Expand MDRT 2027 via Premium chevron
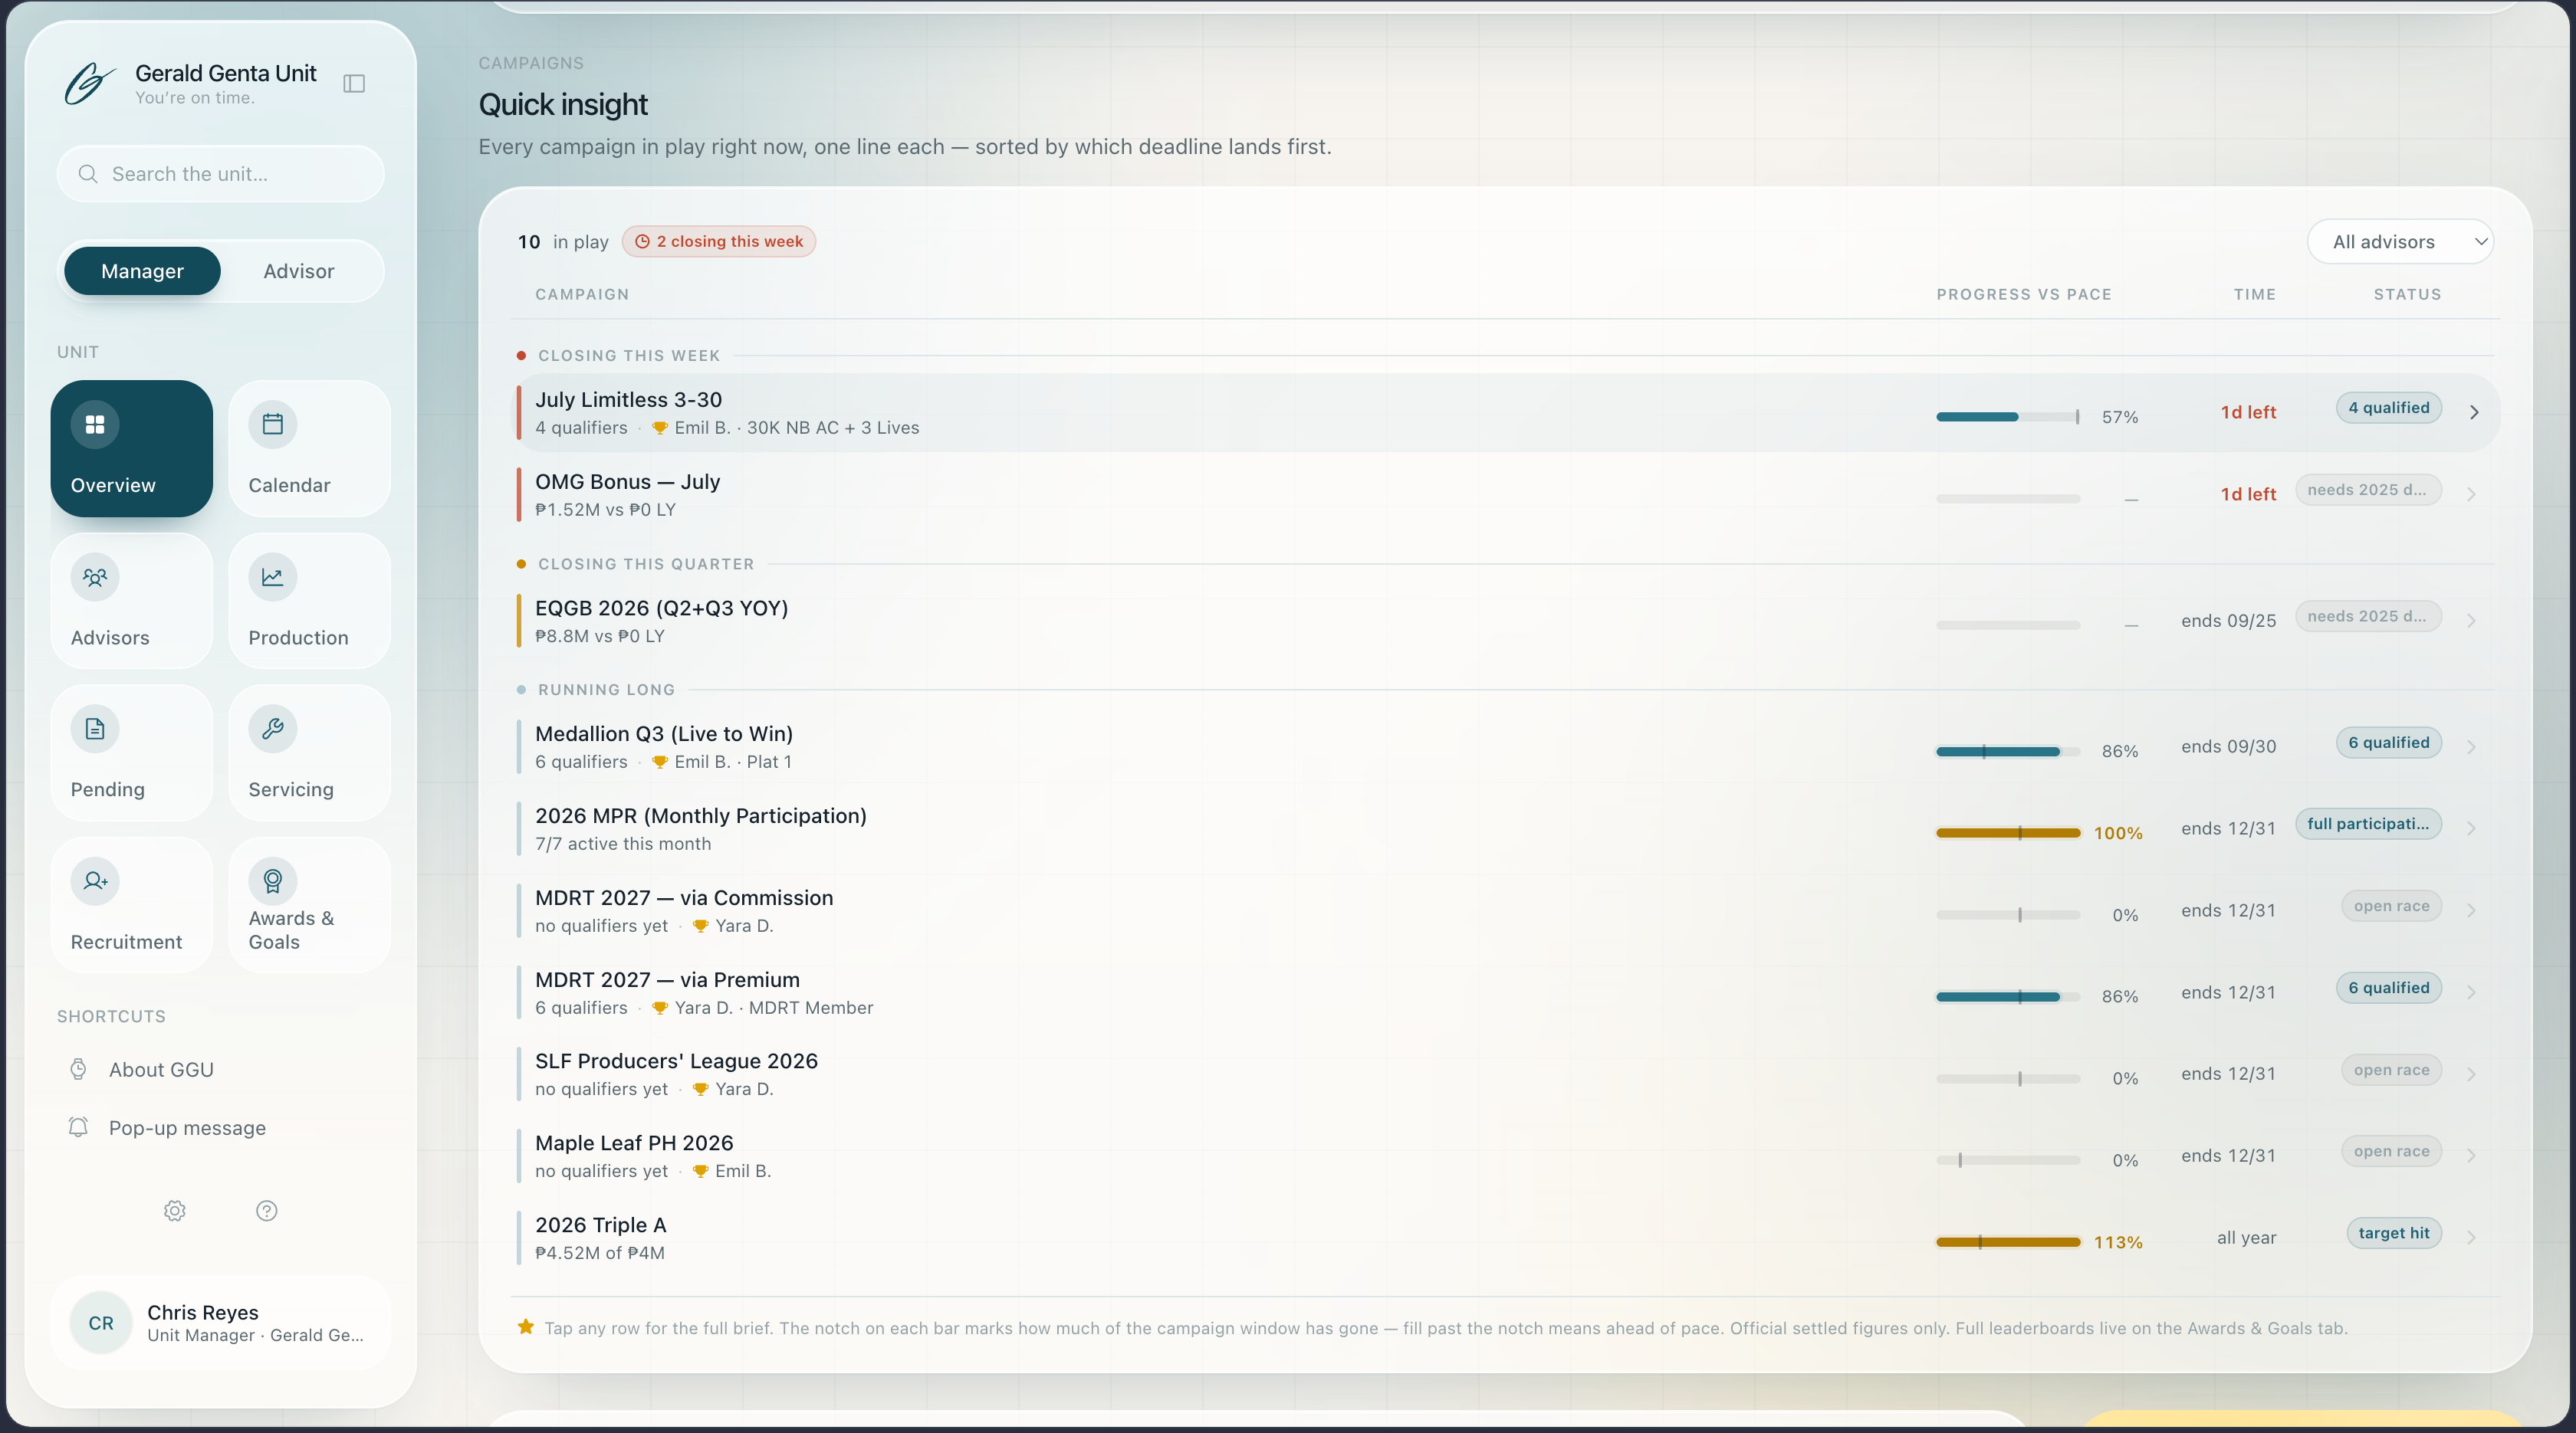 tap(2472, 992)
